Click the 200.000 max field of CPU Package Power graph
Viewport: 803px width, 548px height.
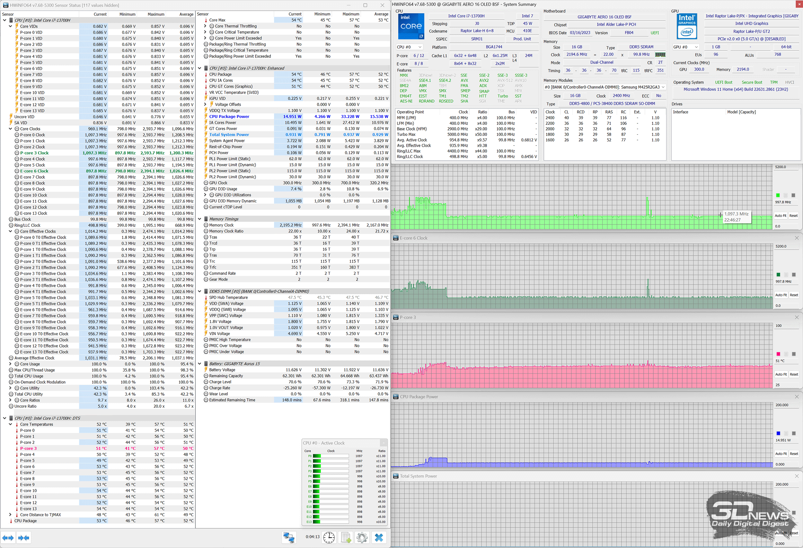[786, 405]
